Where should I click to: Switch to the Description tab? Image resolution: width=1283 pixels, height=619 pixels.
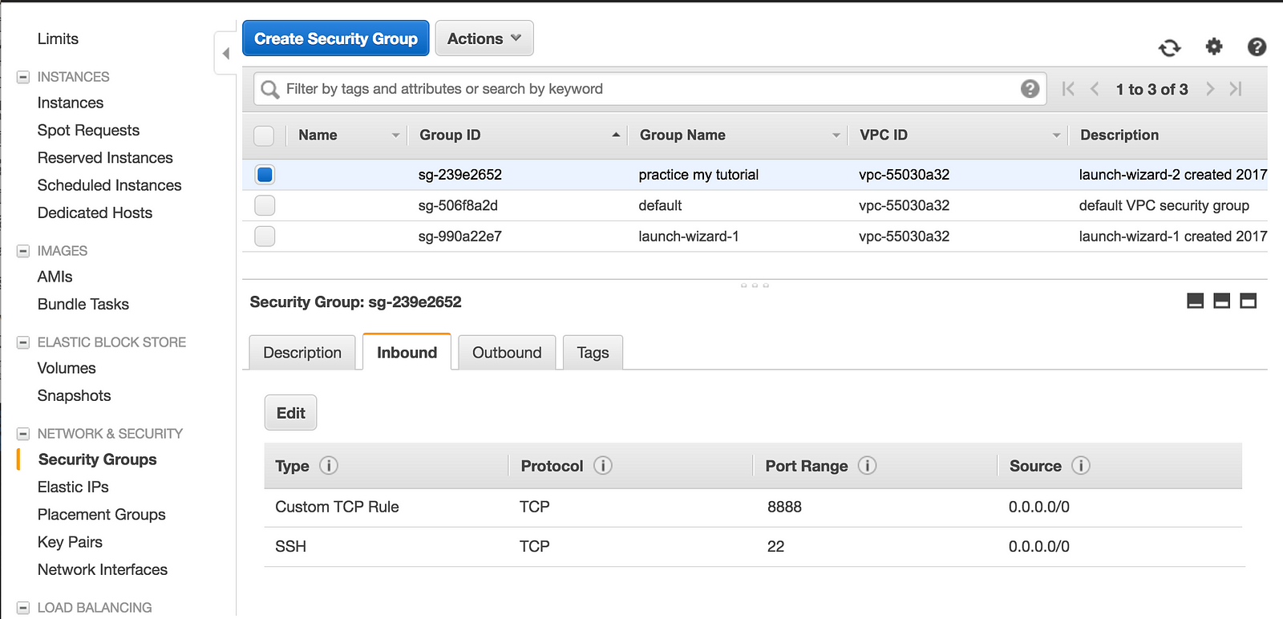(x=302, y=353)
